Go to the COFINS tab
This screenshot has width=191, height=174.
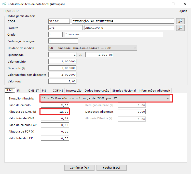pyautogui.click(x=58, y=91)
